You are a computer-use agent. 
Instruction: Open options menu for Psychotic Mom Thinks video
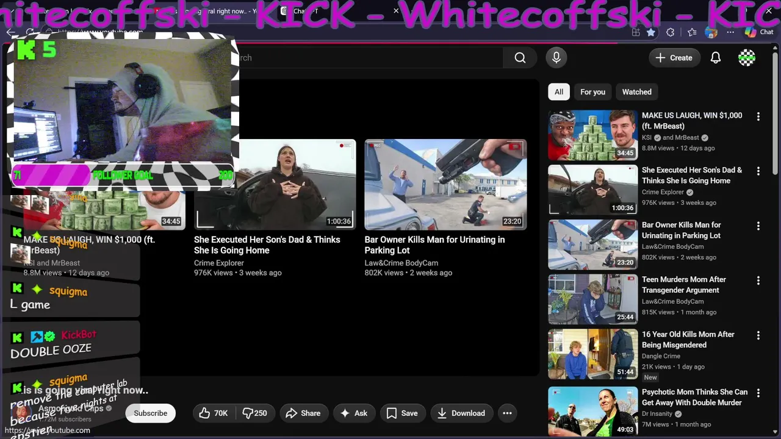pyautogui.click(x=758, y=393)
